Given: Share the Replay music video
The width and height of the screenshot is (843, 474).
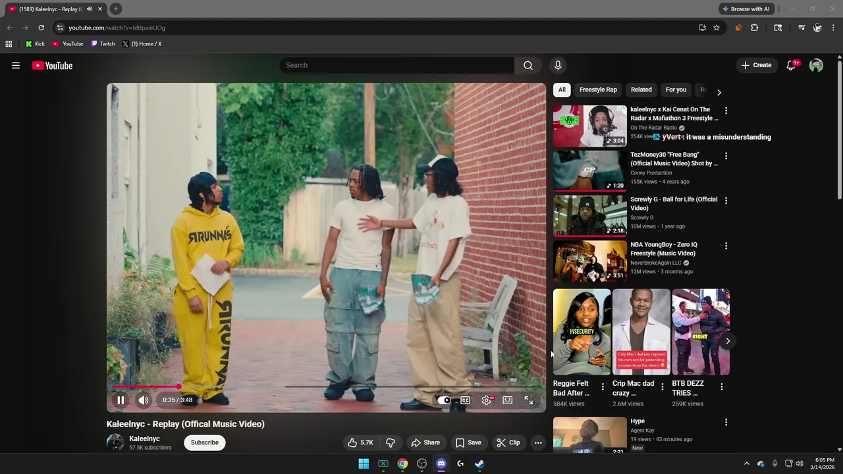Looking at the screenshot, I should coord(425,442).
